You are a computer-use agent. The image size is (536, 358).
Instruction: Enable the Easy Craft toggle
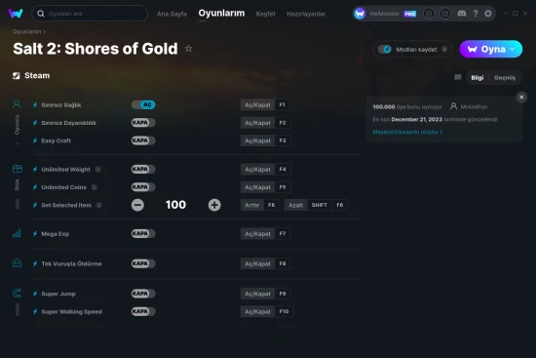pos(143,140)
